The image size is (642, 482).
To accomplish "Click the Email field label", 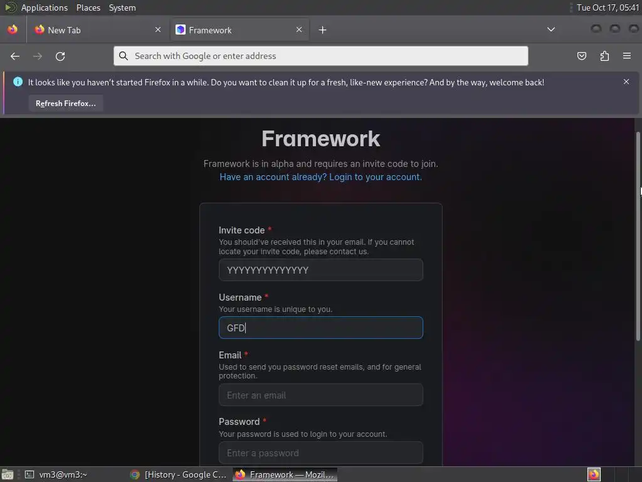I will pyautogui.click(x=230, y=355).
